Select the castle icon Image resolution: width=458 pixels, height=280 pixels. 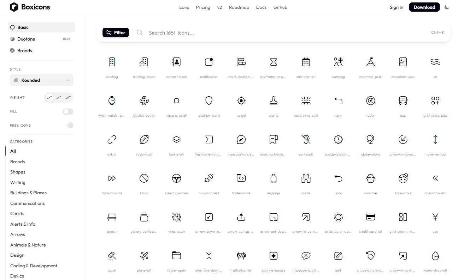click(305, 178)
